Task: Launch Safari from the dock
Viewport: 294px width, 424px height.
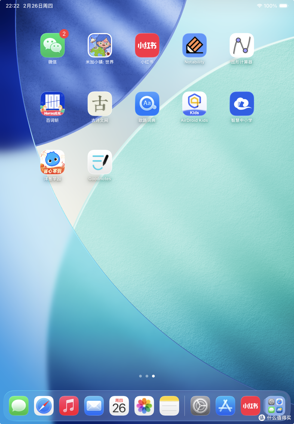Action: [44, 406]
